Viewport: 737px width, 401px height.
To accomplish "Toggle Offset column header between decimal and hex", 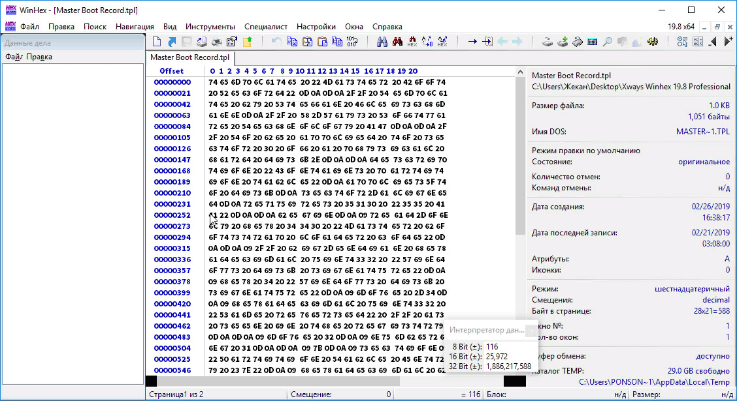I will click(172, 71).
